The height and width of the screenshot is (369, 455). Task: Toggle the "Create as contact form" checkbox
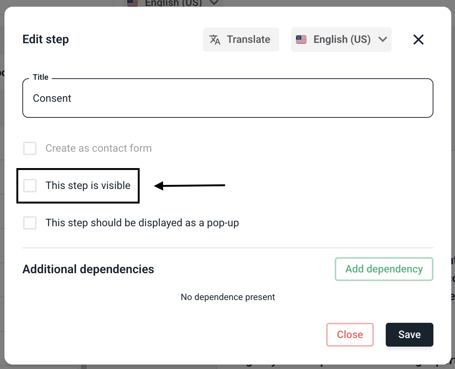click(x=30, y=148)
